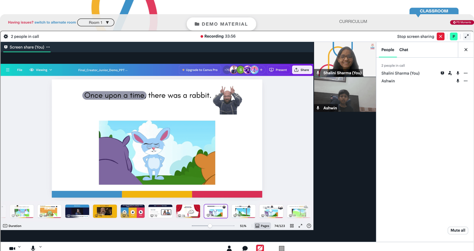Screen dimensions: 474x251
Task: Open the Room 1 dropdown
Action: 96,22
